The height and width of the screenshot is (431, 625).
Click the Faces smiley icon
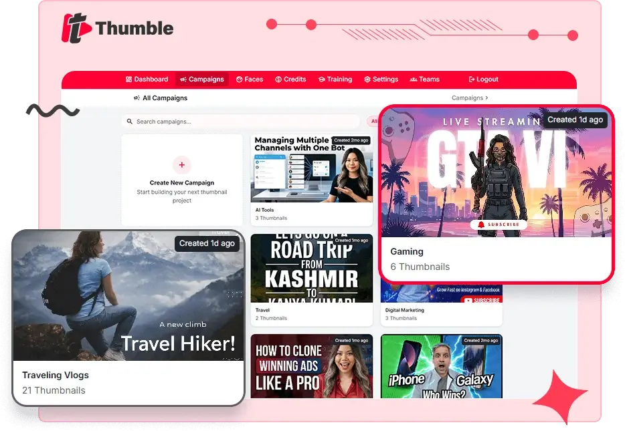(239, 80)
